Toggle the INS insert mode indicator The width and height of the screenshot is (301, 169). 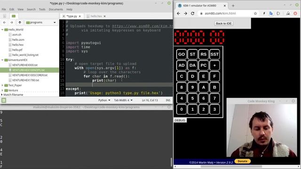[x=168, y=100]
